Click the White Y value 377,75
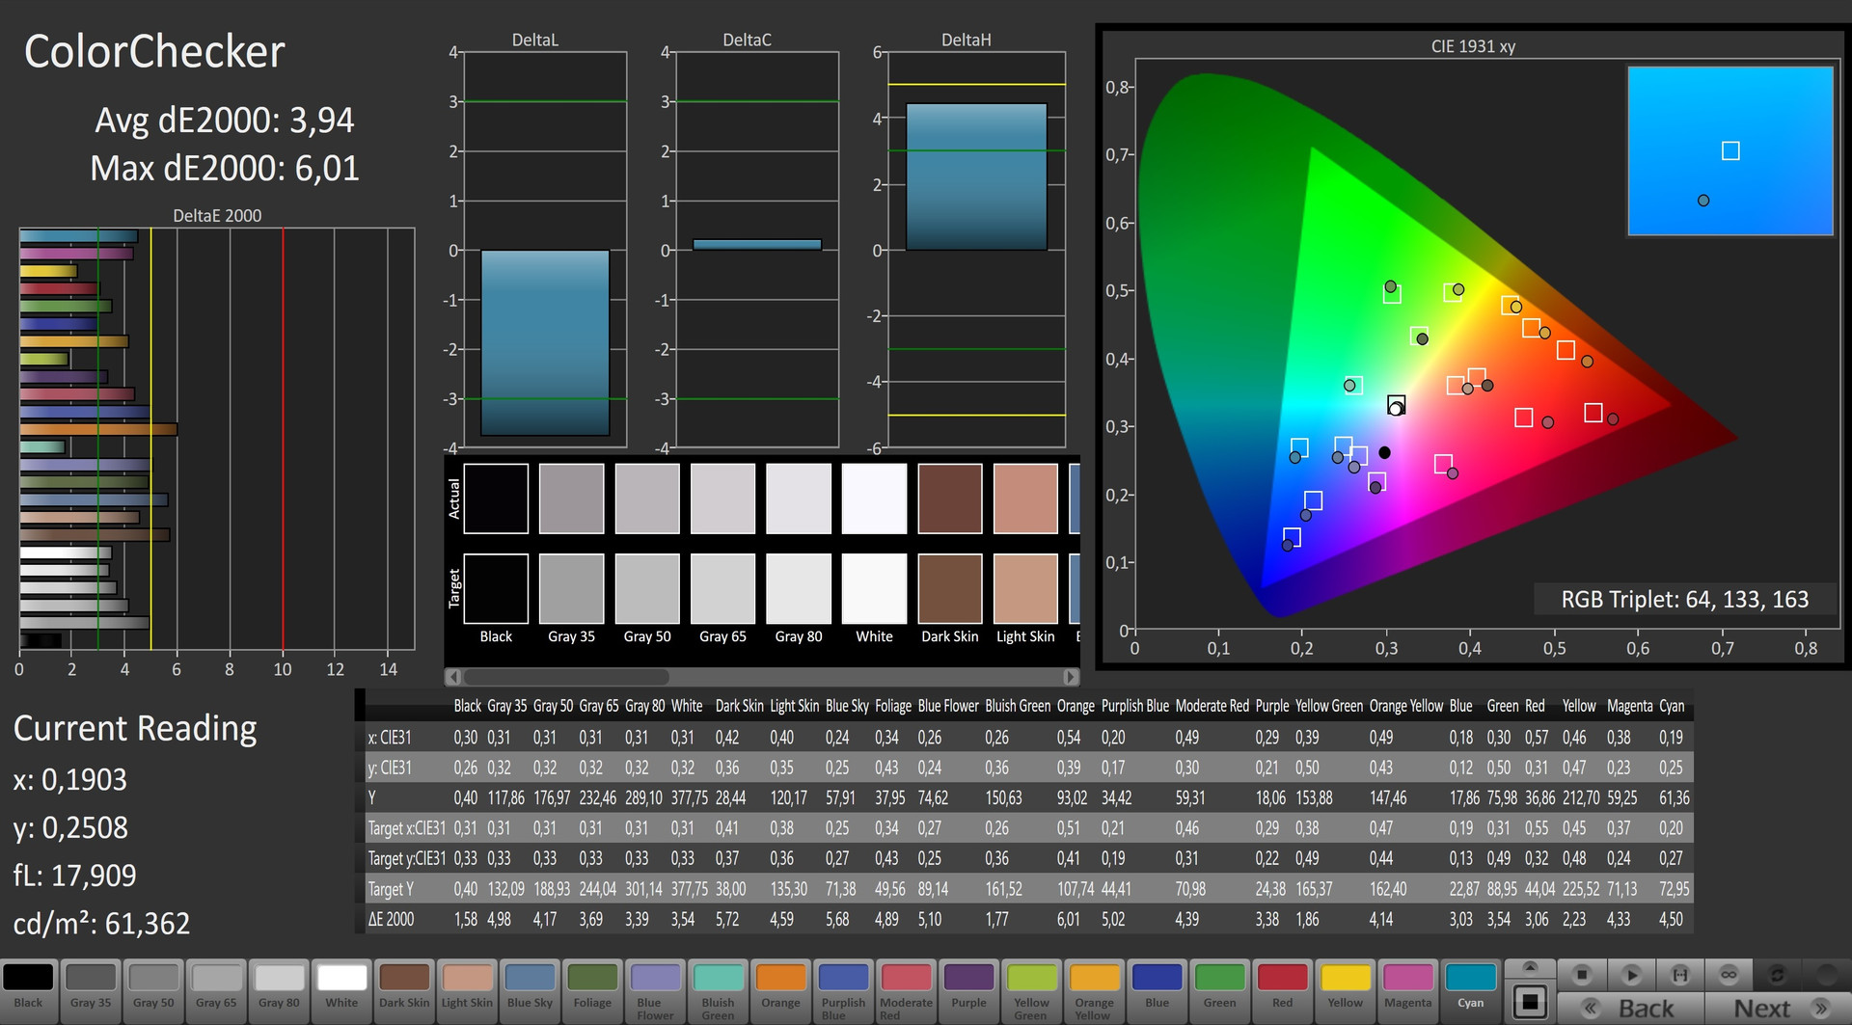 (689, 797)
